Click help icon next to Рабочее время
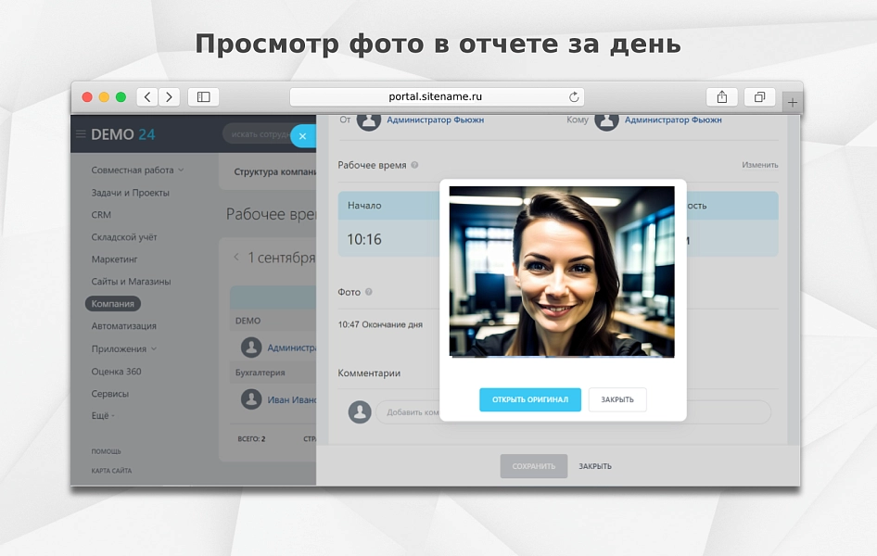Image resolution: width=877 pixels, height=556 pixels. (x=414, y=165)
